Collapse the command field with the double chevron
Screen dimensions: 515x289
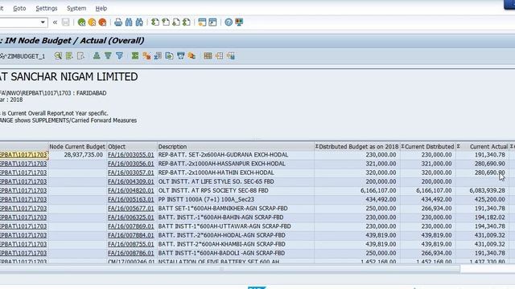[55, 22]
